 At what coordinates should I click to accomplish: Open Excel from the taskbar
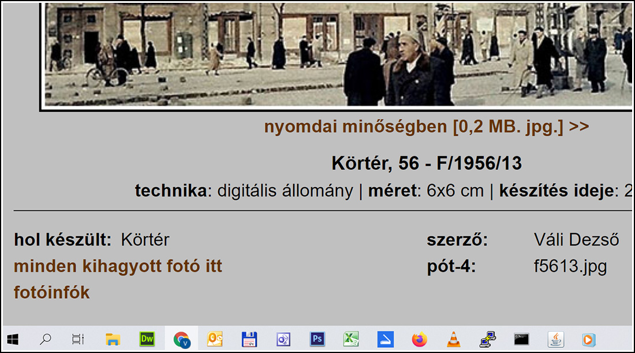pos(351,339)
